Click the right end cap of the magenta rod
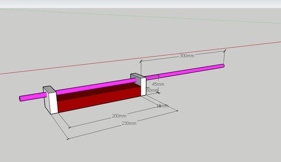 click(x=223, y=65)
